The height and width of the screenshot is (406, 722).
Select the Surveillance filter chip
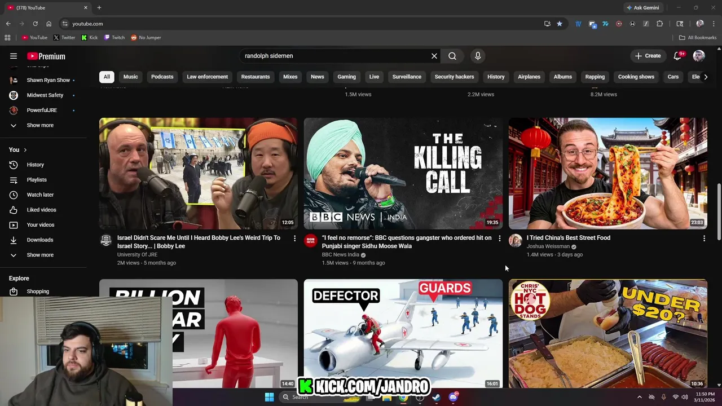407,77
